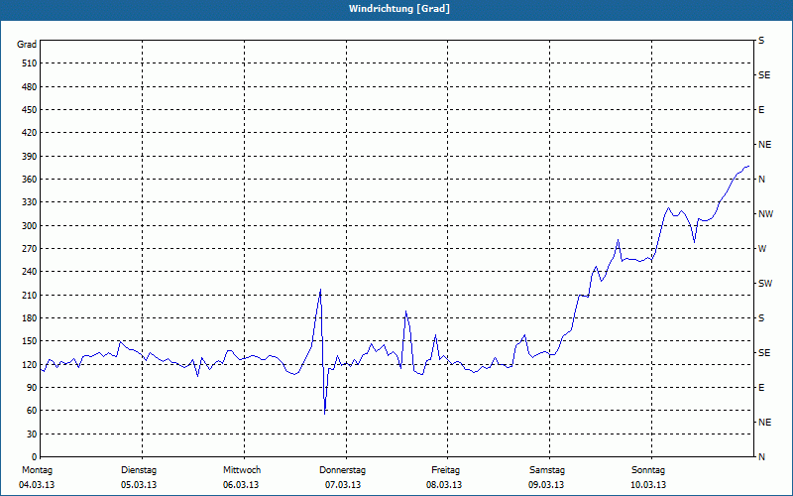Click the N compass label on the 360 gridline

761,180
